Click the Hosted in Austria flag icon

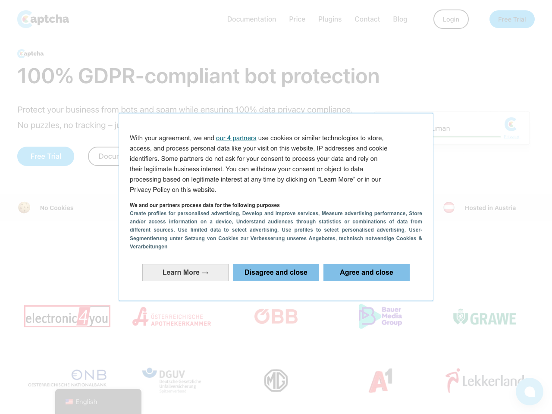448,207
